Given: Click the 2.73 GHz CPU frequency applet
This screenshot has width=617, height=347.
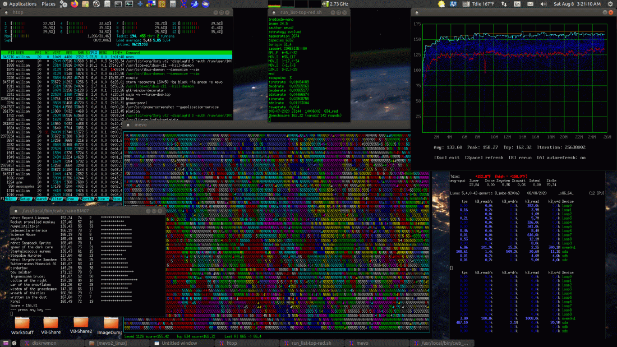Looking at the screenshot, I should (x=335, y=4).
